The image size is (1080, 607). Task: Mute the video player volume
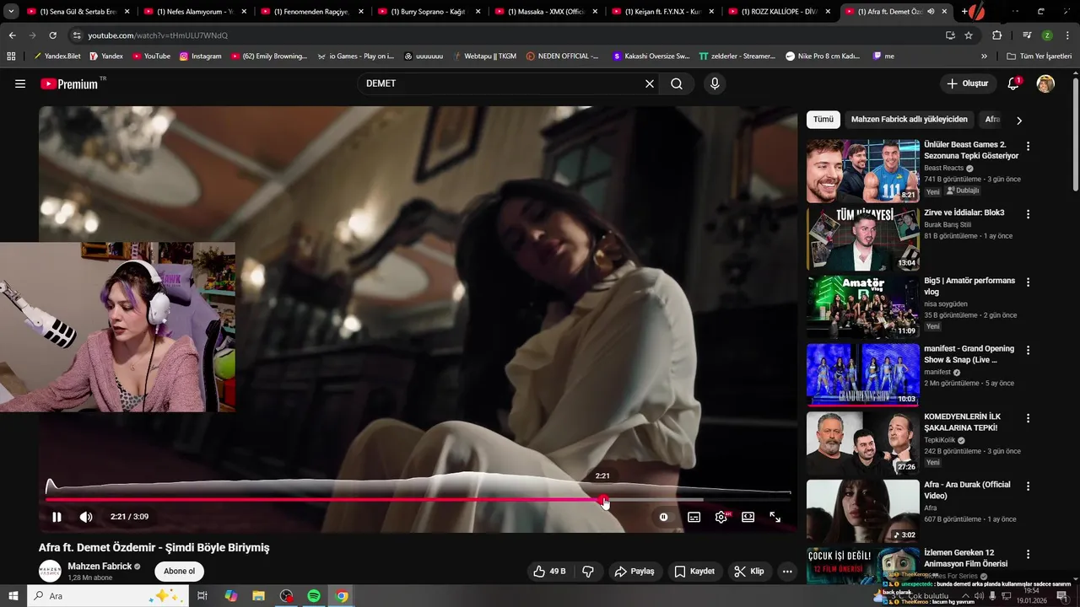point(86,517)
